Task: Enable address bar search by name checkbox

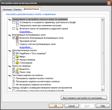Action: 14,29
